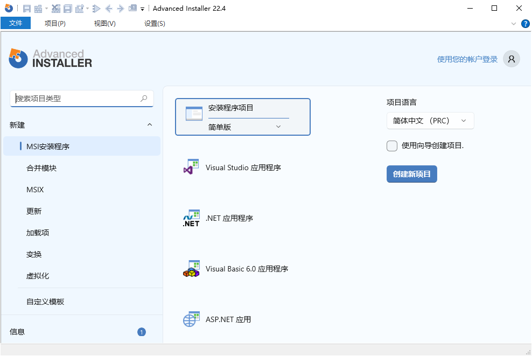This screenshot has height=356, width=532.
Task: Click the Build toolbar icon
Action: [38, 8]
